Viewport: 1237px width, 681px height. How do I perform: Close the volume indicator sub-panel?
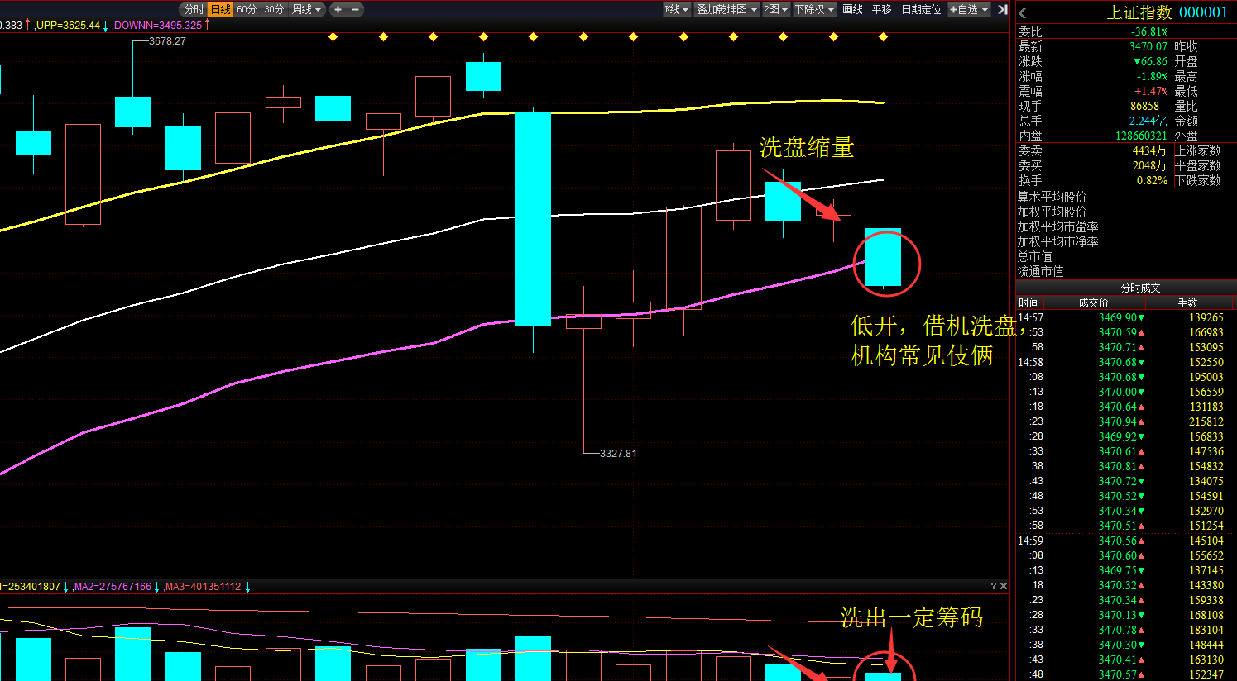tap(1004, 586)
